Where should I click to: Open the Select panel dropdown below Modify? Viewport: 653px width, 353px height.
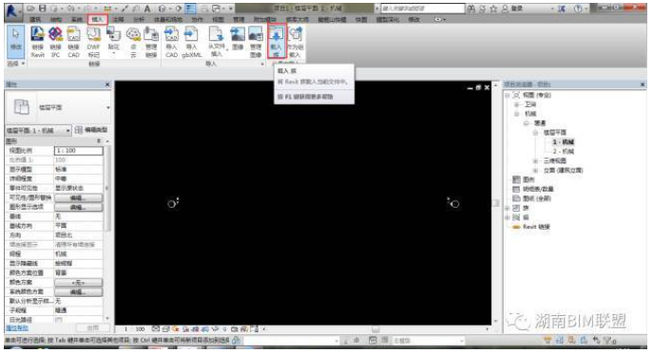16,64
